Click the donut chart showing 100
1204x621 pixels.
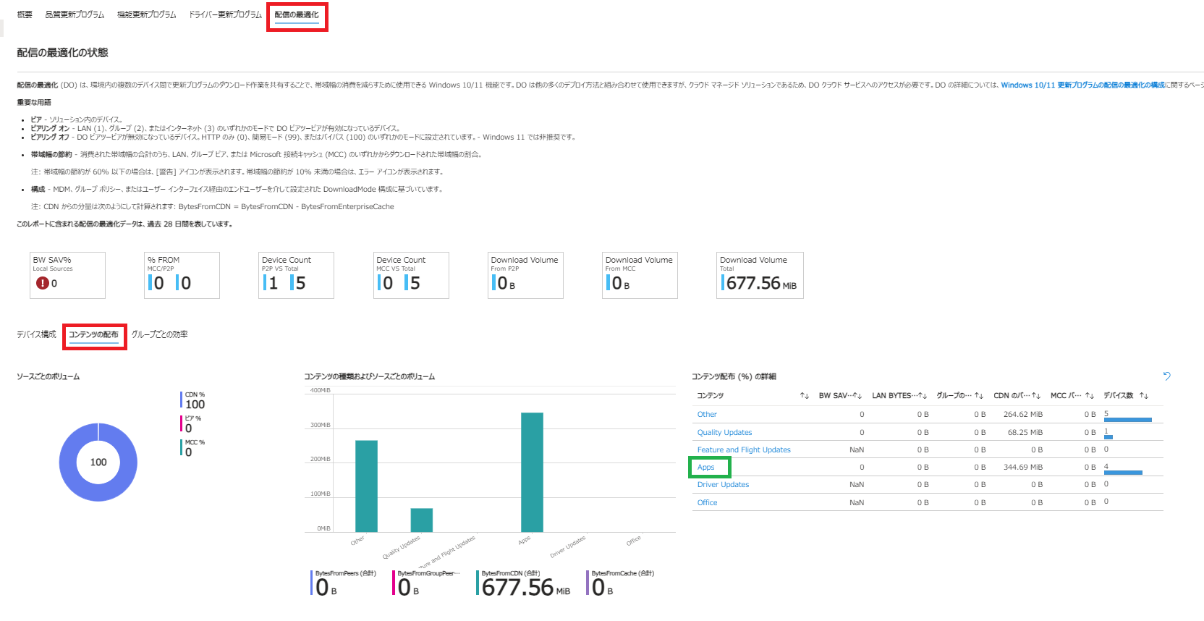(98, 462)
